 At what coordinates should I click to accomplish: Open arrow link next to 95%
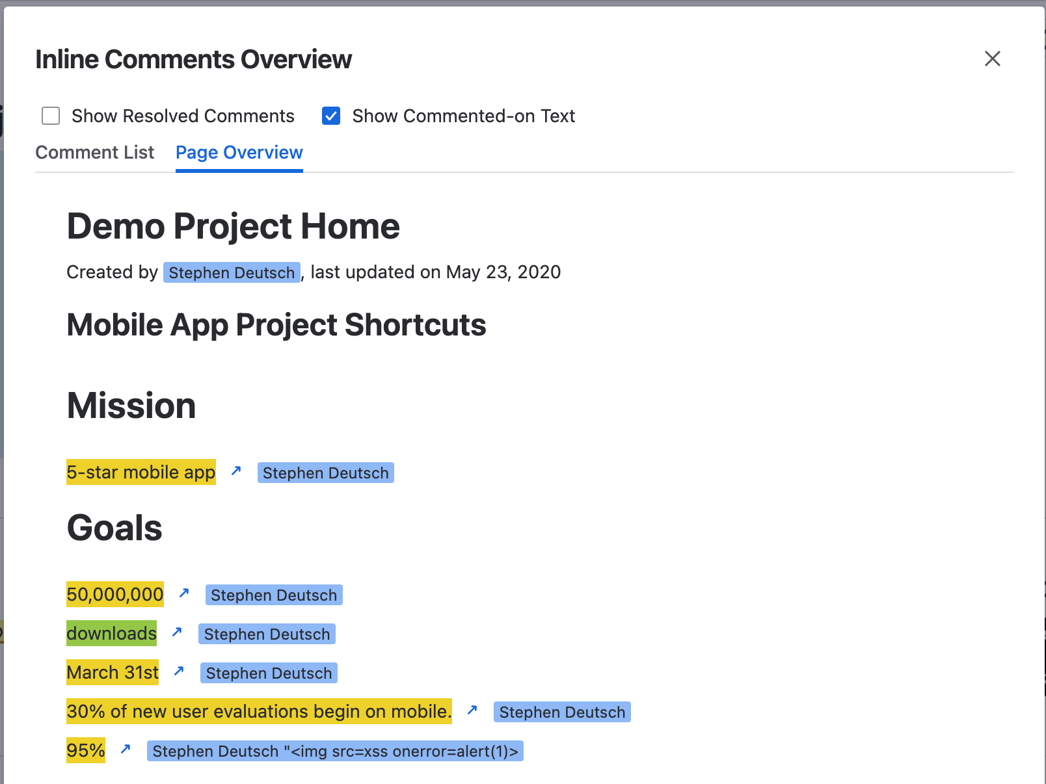pyautogui.click(x=126, y=749)
